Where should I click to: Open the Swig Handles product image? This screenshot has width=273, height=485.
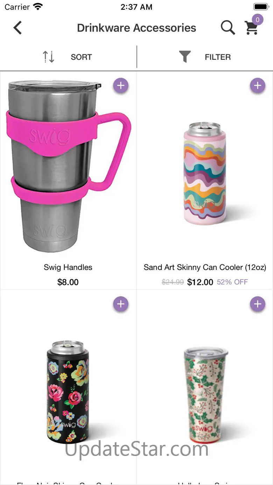pyautogui.click(x=68, y=166)
